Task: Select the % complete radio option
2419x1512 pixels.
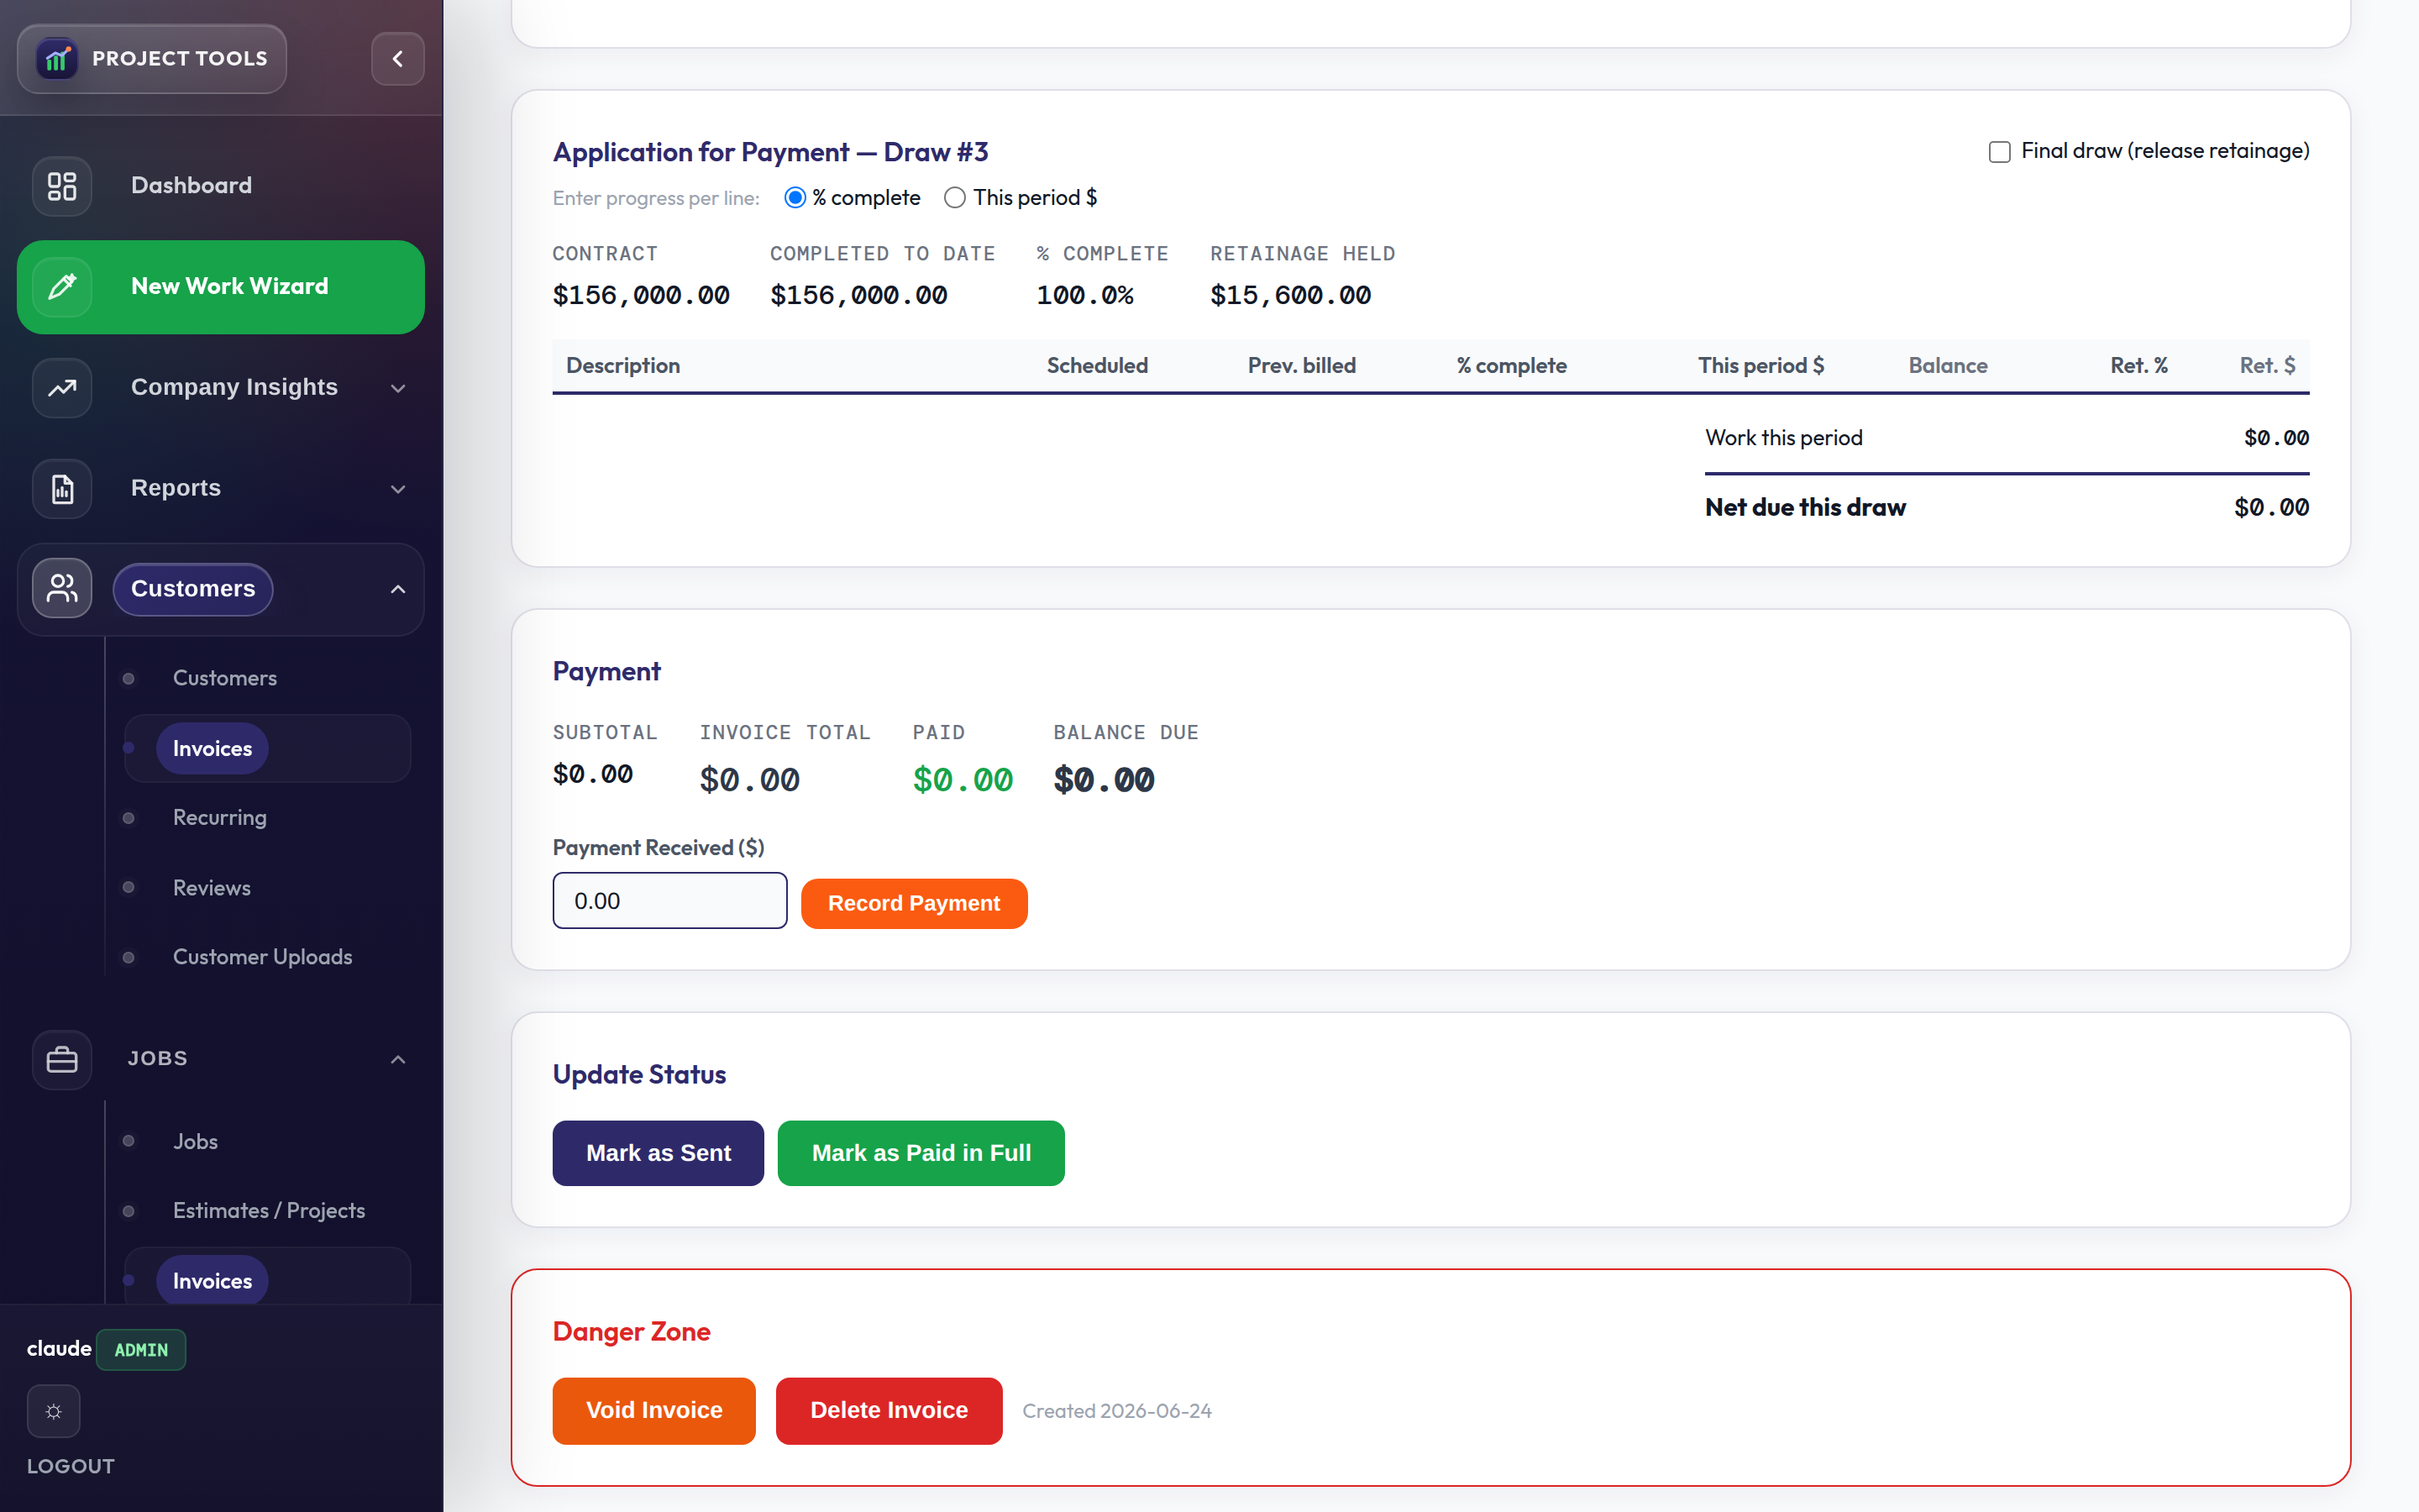Action: coord(795,198)
